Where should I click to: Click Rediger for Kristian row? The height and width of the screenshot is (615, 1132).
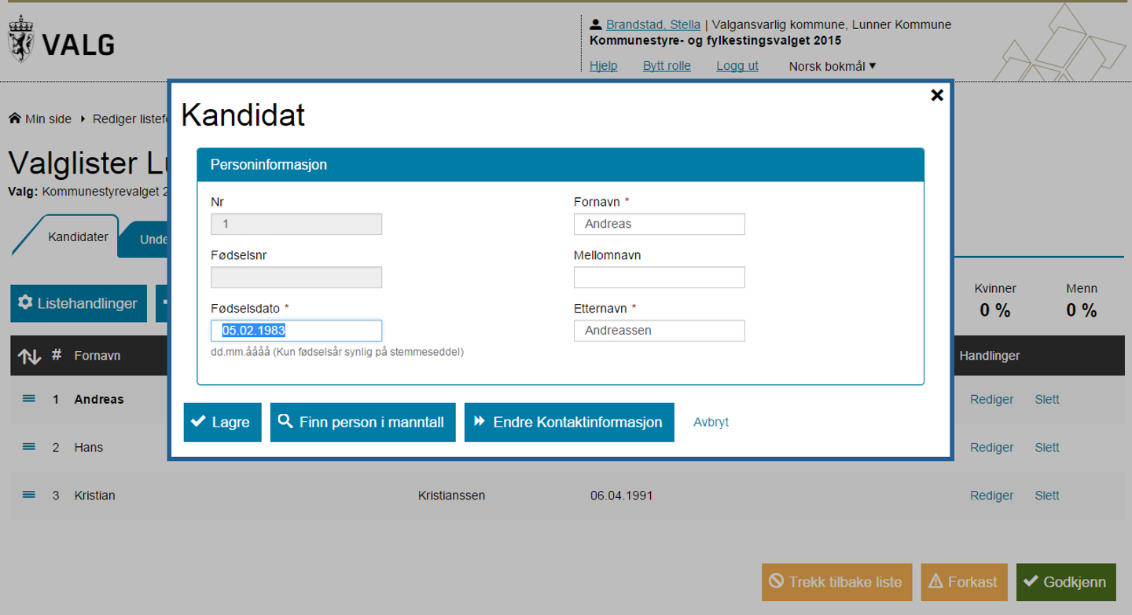991,496
